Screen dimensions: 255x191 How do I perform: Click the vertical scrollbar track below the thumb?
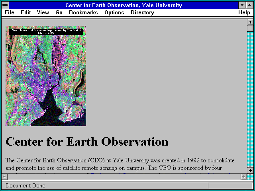(250, 99)
